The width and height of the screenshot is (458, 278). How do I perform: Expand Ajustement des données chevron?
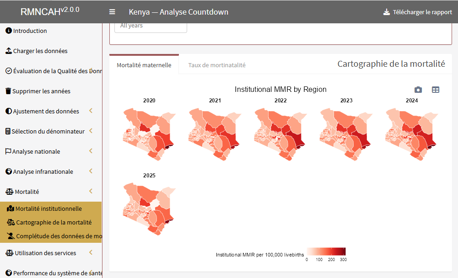pyautogui.click(x=91, y=110)
